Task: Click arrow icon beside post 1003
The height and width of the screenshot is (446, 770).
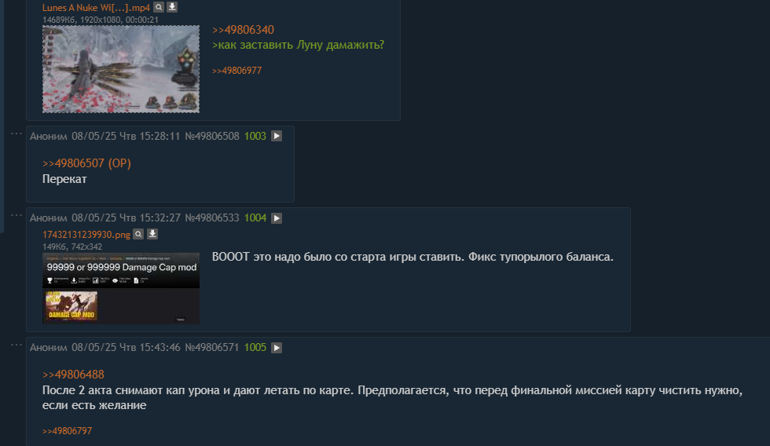Action: (x=277, y=136)
